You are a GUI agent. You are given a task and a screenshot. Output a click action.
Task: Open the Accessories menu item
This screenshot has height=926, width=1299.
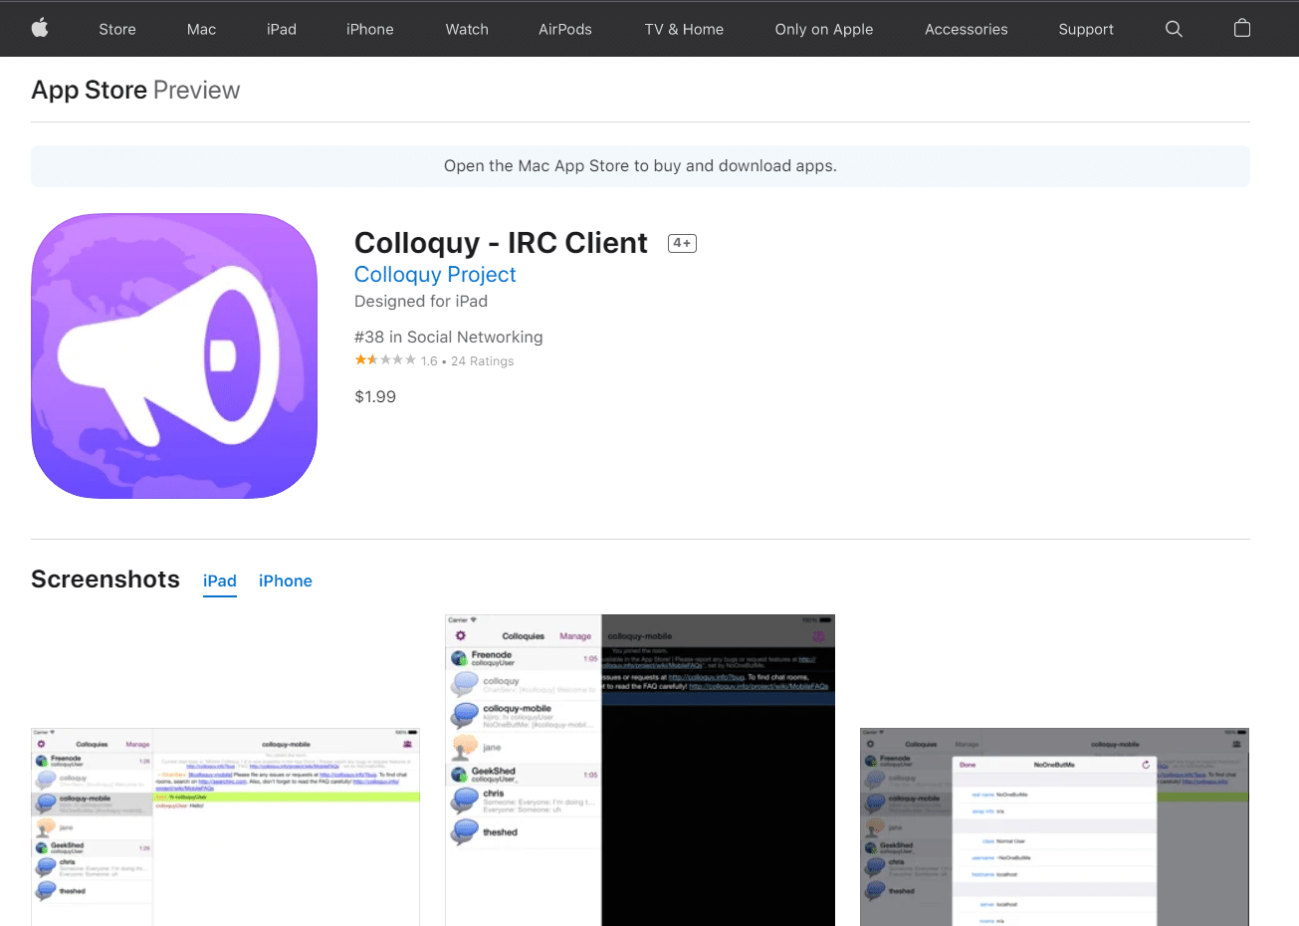point(967,29)
